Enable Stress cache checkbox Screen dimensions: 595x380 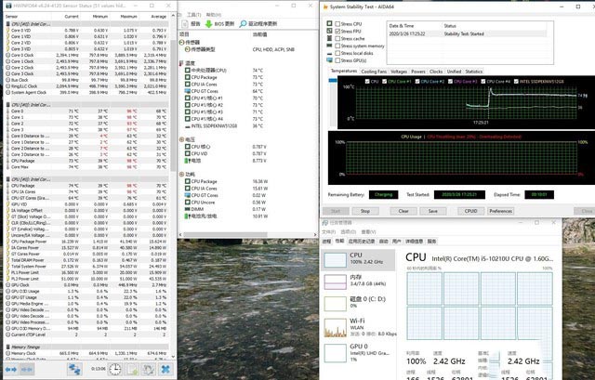click(337, 38)
